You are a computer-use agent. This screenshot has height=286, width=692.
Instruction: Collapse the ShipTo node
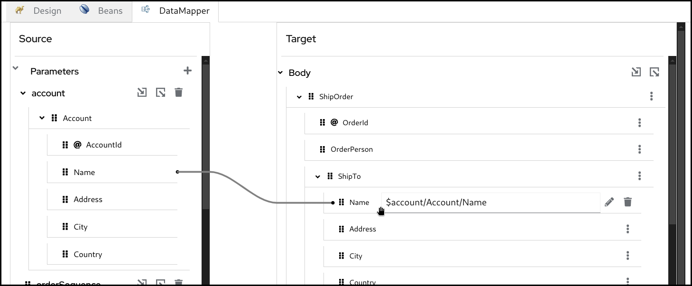318,176
